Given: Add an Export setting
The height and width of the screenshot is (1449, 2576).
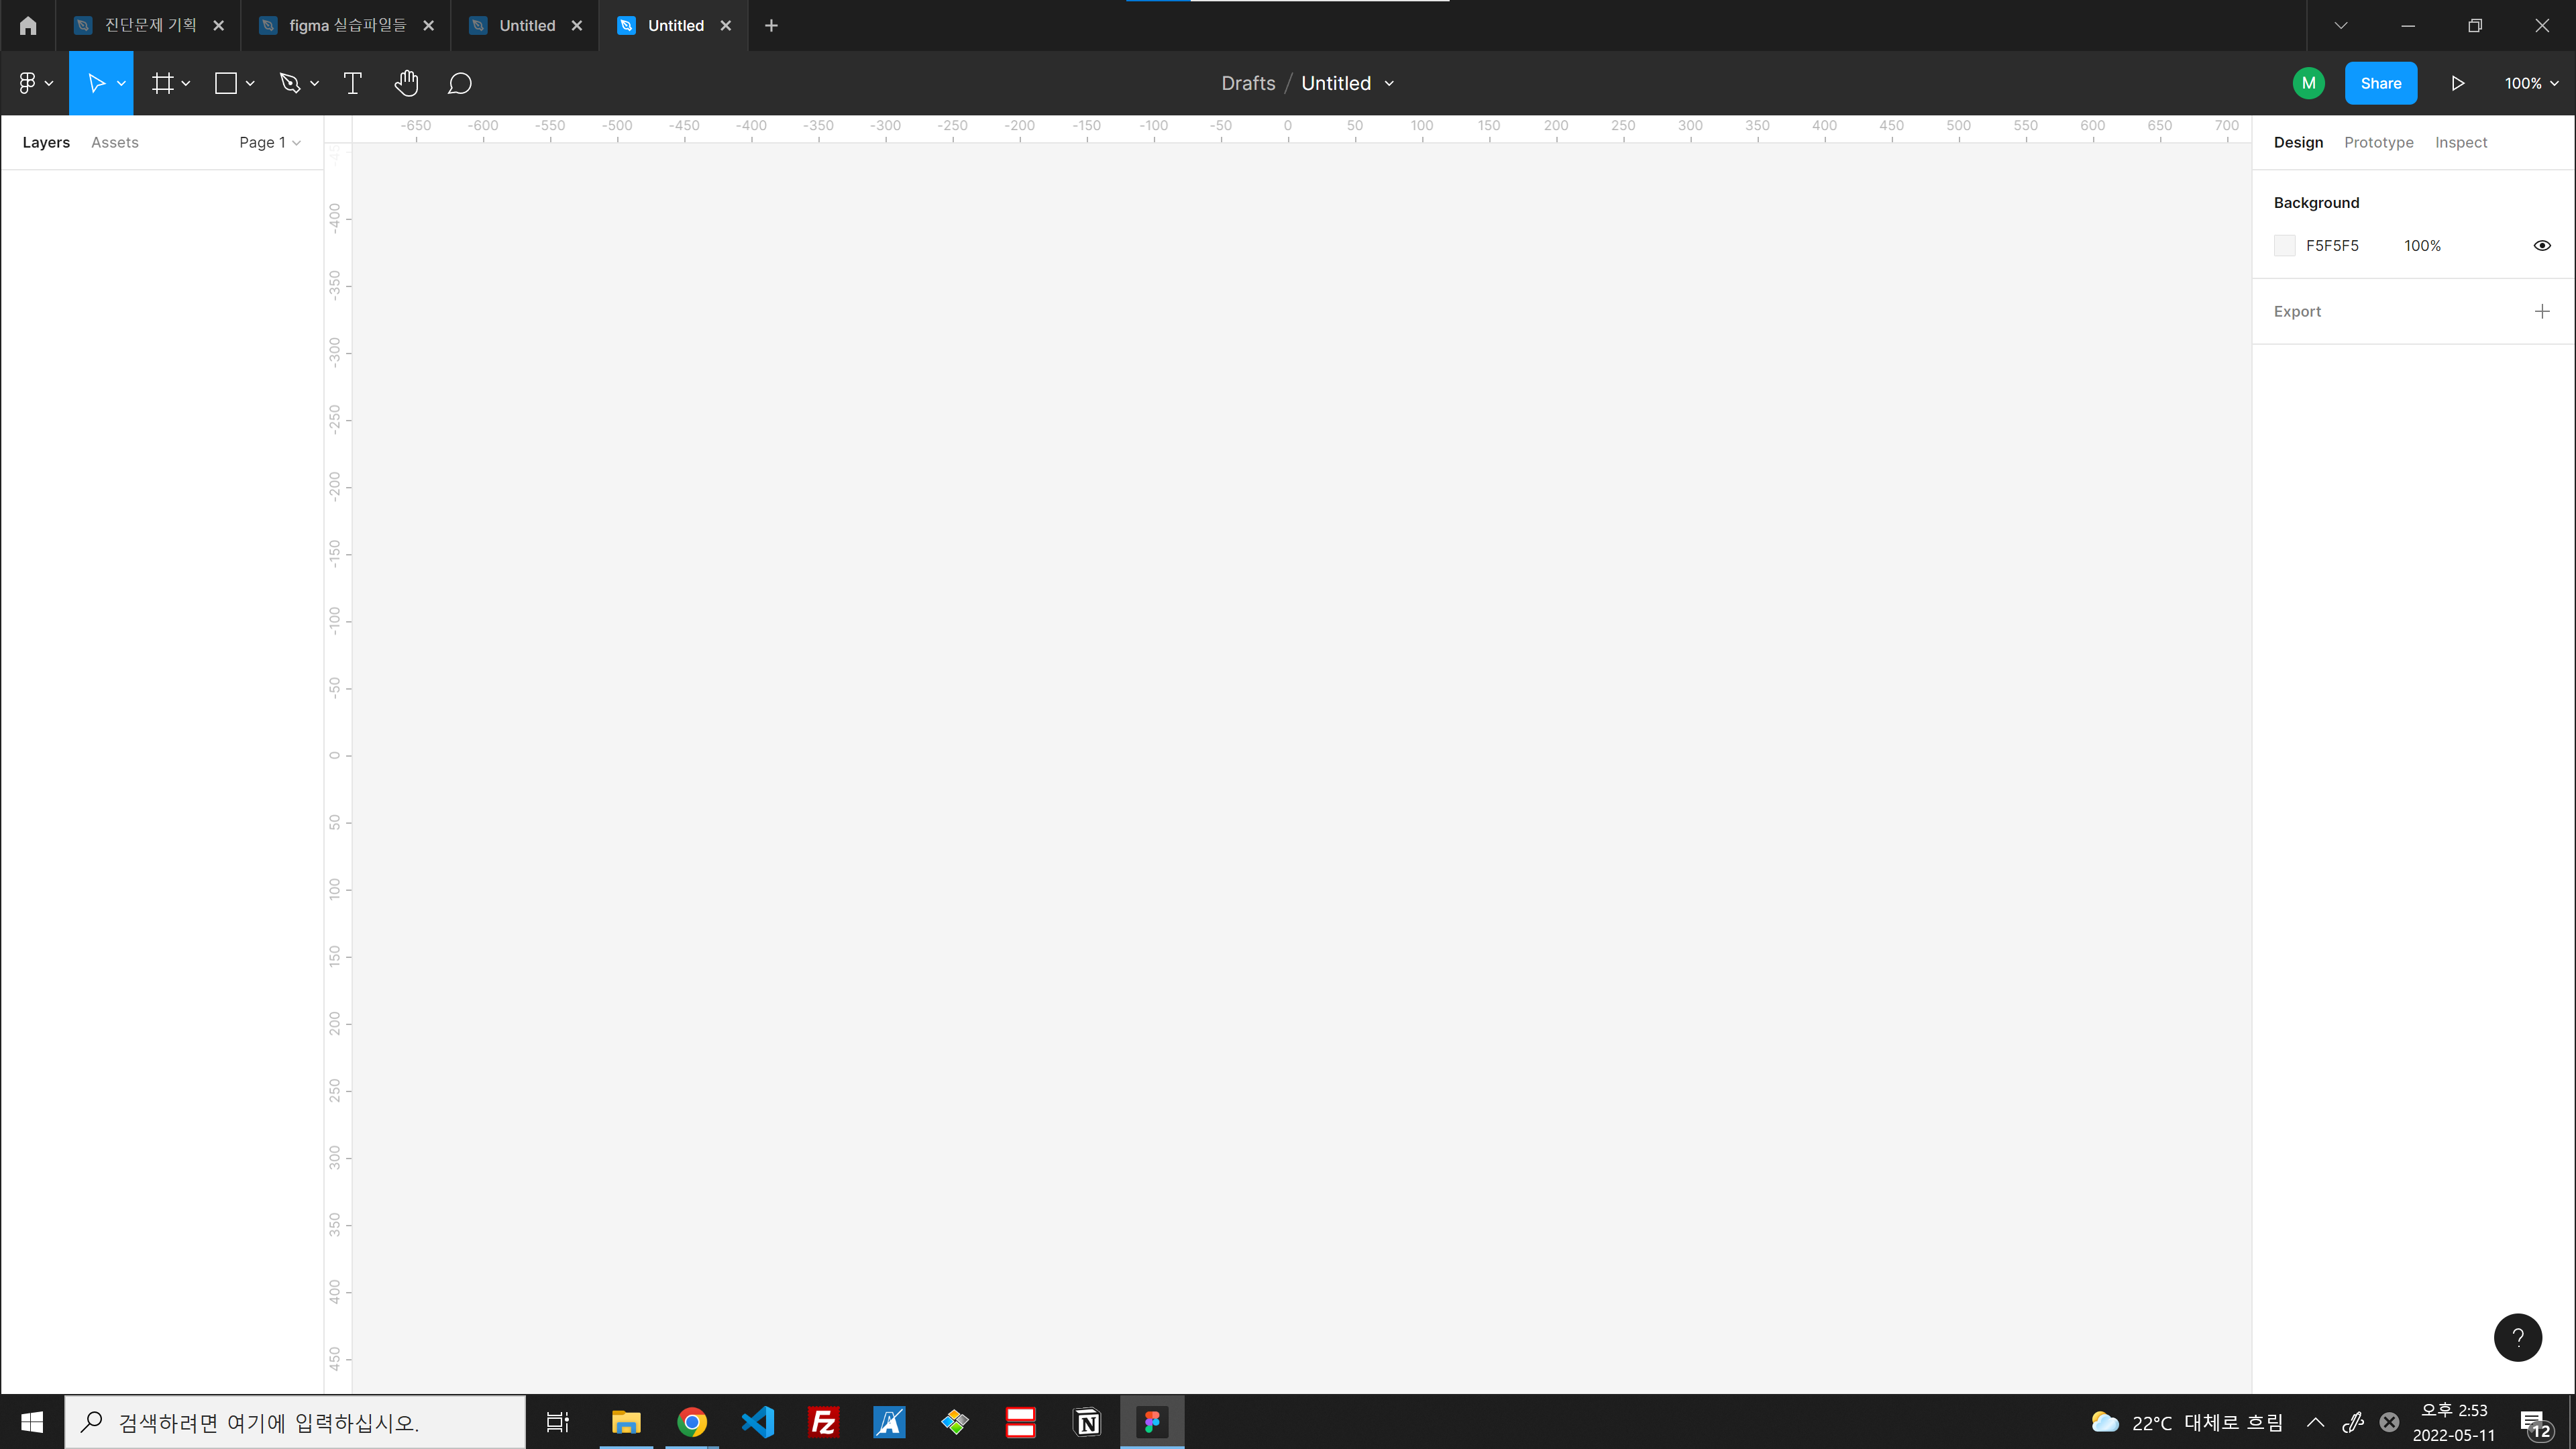Looking at the screenshot, I should pos(2541,311).
